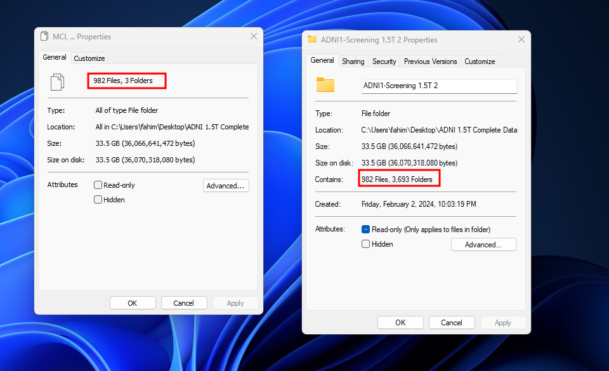Click Cancel in ADNI1-Screening Properties dialog
609x371 pixels.
click(452, 323)
